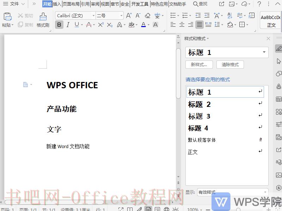282x211 pixels.
Task: Switch to the 视图 tab
Action: coord(105,4)
